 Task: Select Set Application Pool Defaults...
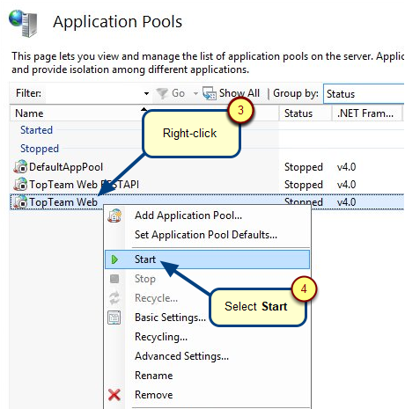[206, 235]
